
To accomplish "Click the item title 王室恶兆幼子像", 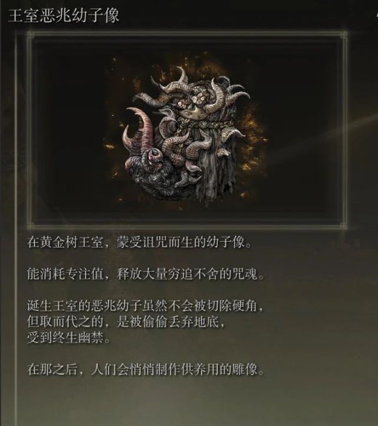I will [64, 15].
